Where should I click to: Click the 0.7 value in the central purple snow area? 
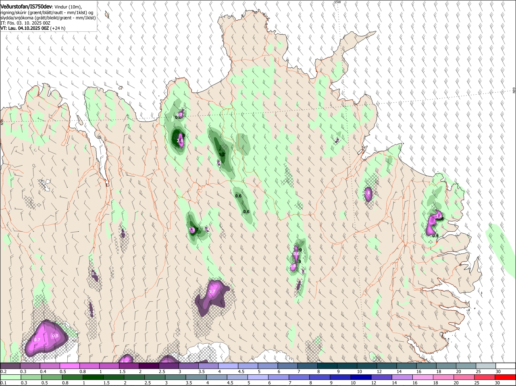click(x=212, y=291)
